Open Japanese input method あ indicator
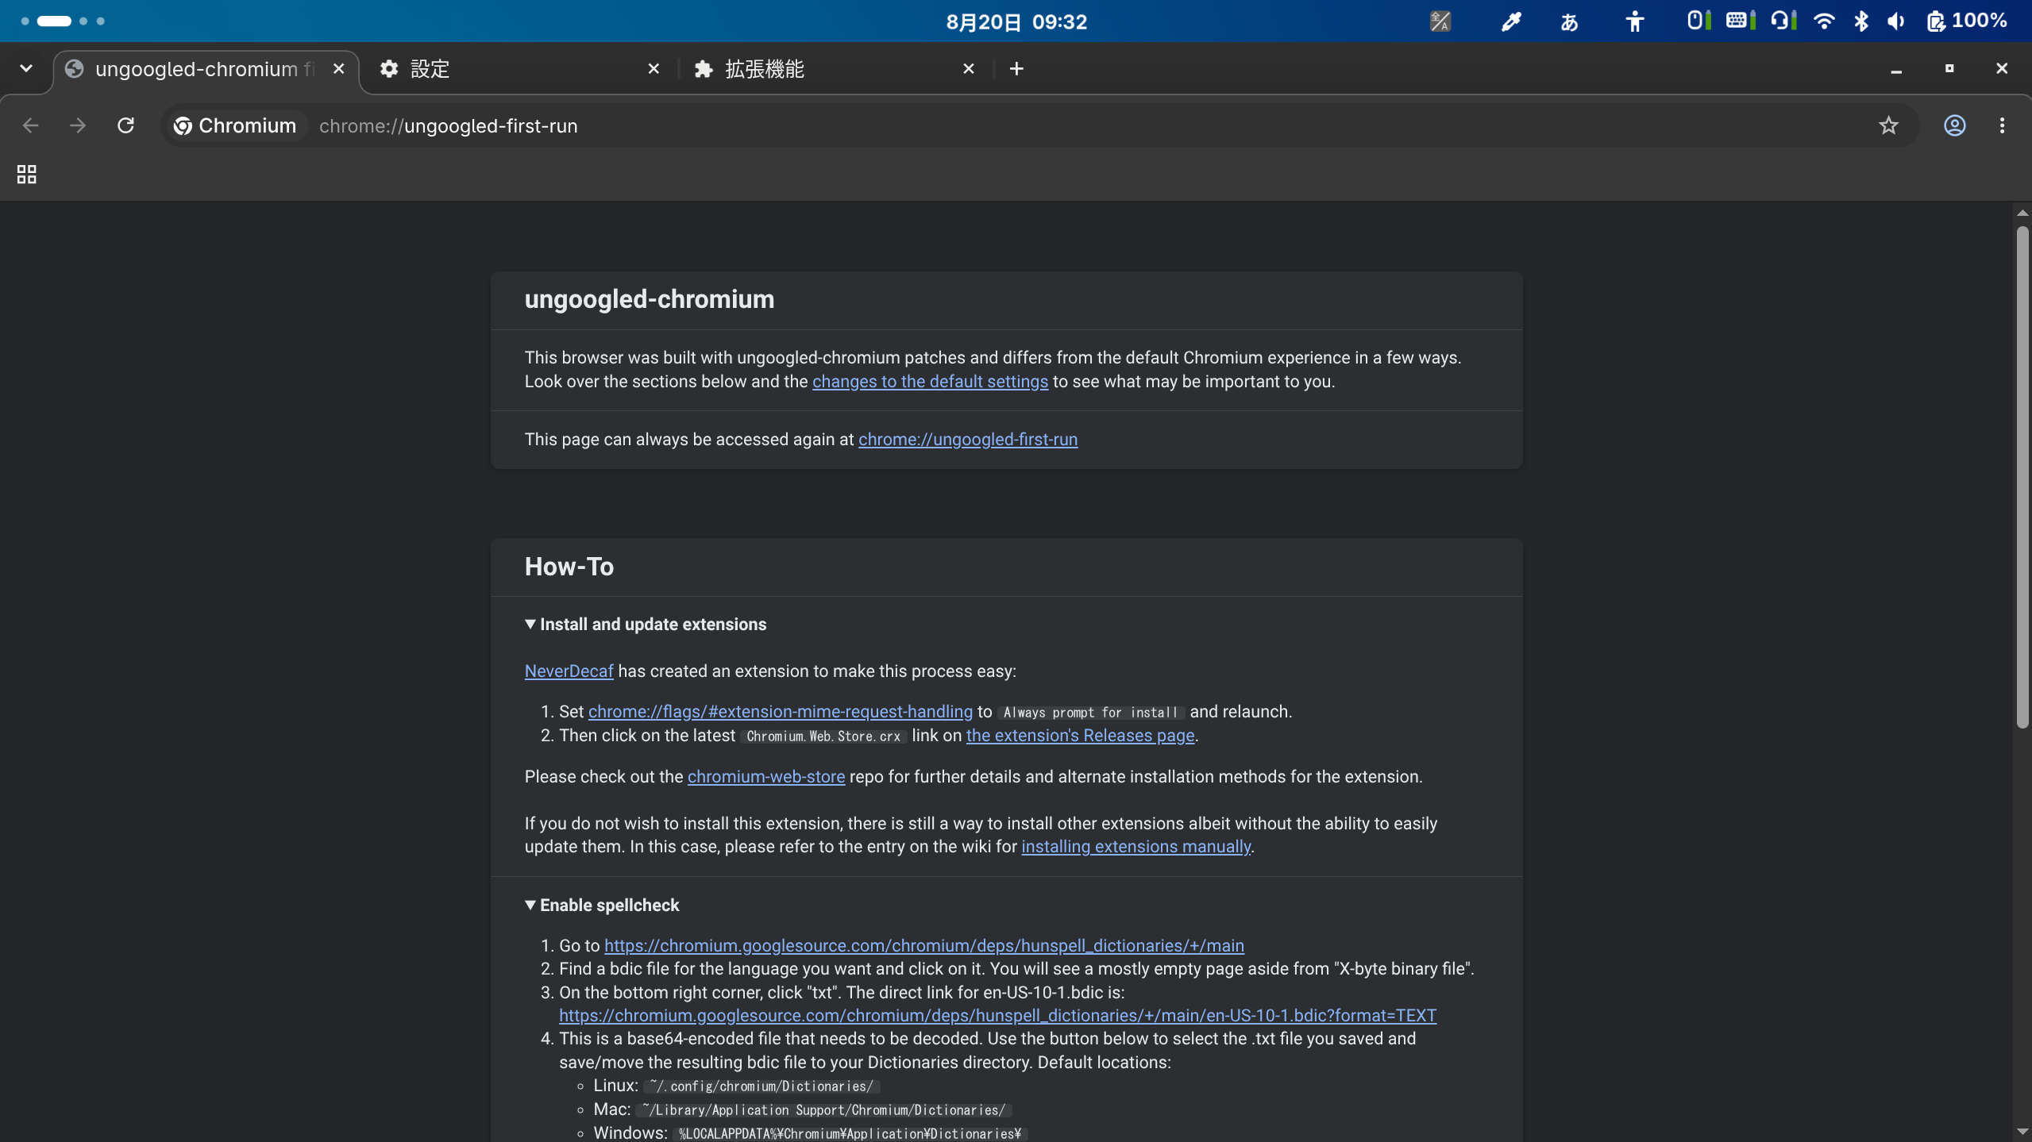Viewport: 2032px width, 1142px height. (1569, 21)
